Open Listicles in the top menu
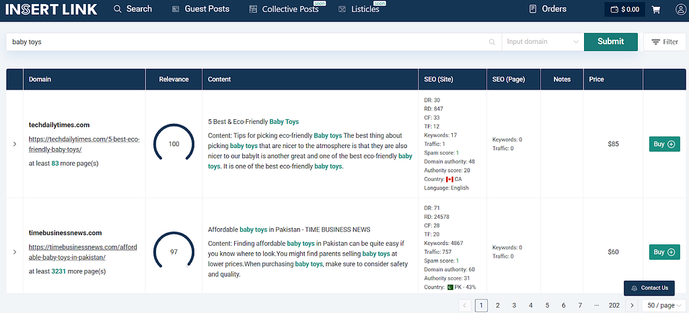689x313 pixels. (x=359, y=9)
